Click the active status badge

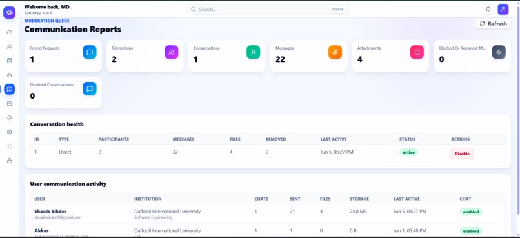pyautogui.click(x=408, y=152)
